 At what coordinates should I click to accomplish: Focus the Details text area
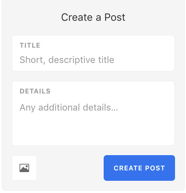[93, 113]
